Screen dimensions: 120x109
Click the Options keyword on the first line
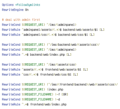tap(8, 5)
